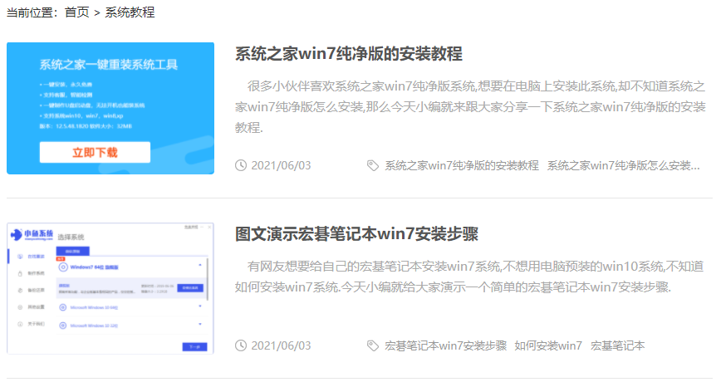Open the blue 系统之家一键重装系统工具 thumbnail
The height and width of the screenshot is (382, 716).
[110, 108]
